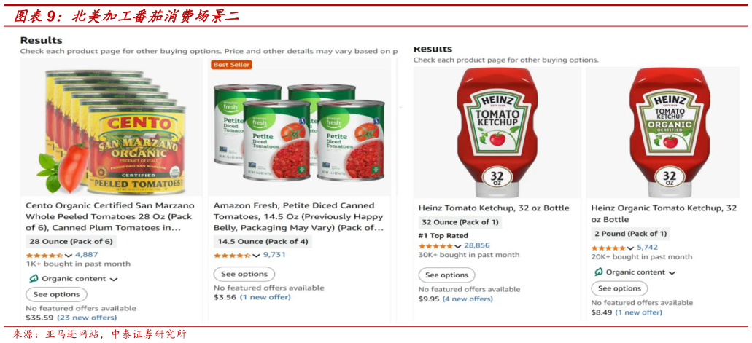Expand the Organic content chevron under Cento
The image size is (752, 343).
(114, 280)
